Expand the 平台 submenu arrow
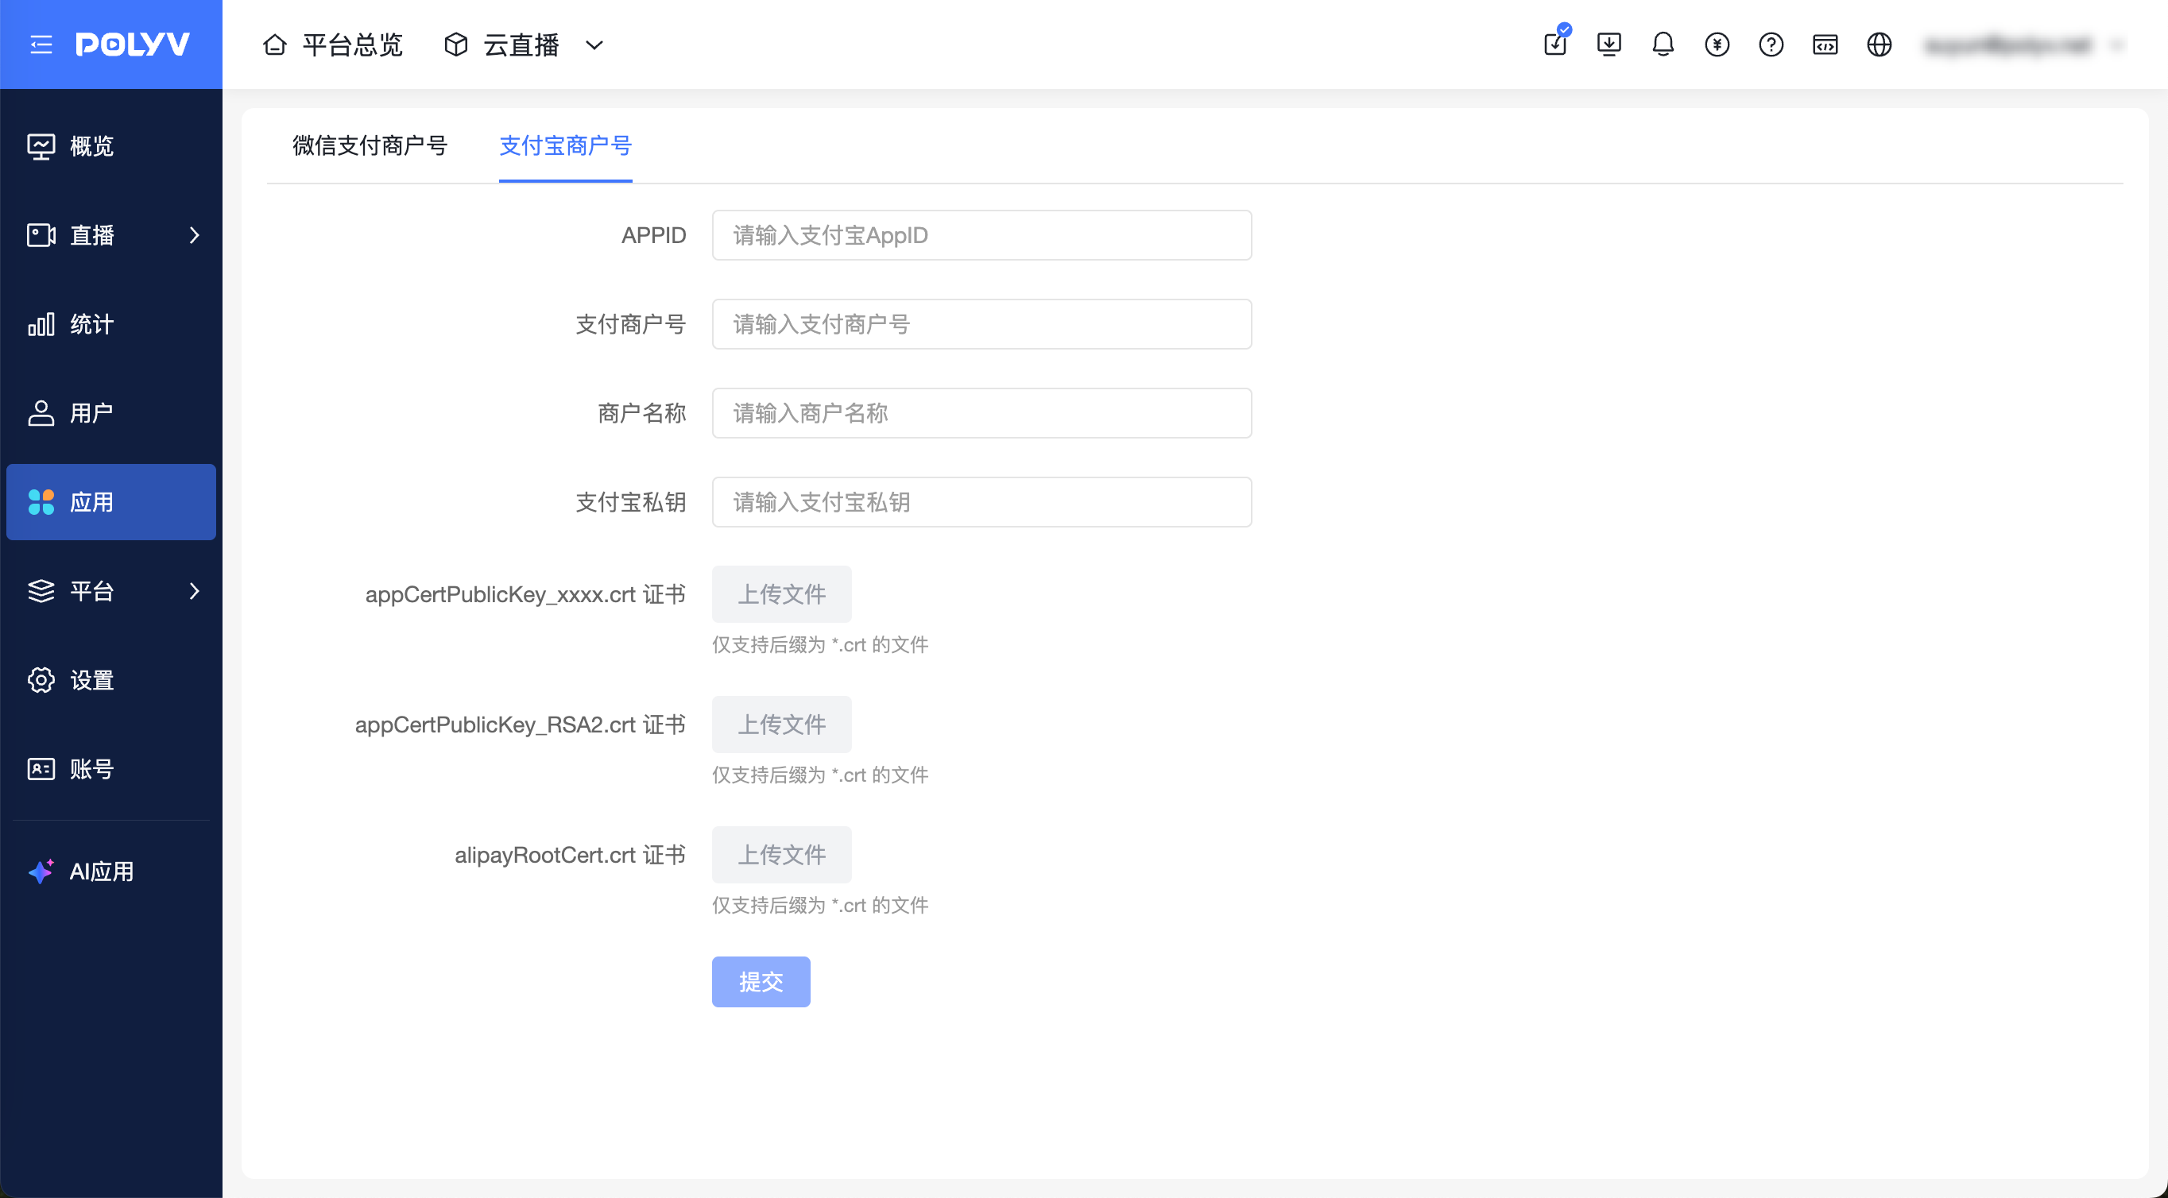 tap(195, 591)
